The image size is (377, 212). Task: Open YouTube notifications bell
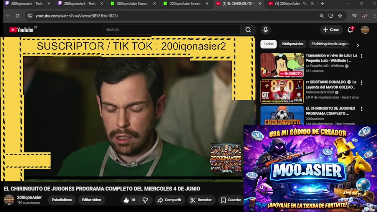[350, 30]
